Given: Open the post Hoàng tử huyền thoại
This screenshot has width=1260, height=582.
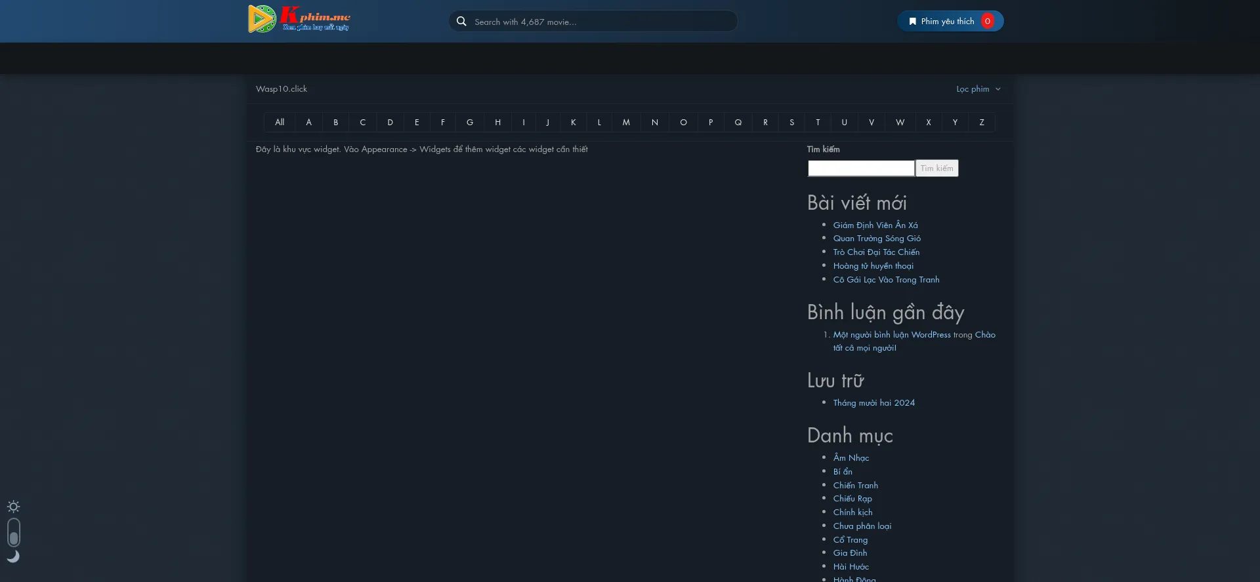Looking at the screenshot, I should 873,266.
